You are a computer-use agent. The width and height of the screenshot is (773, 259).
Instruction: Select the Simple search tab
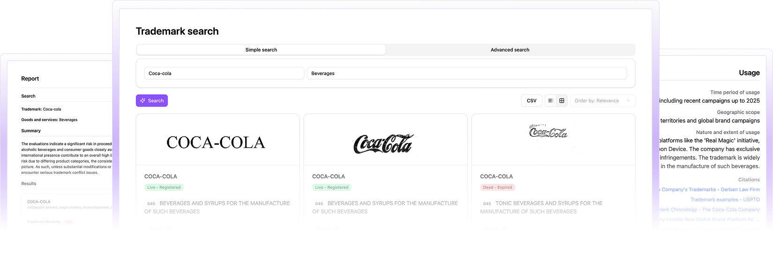pos(261,50)
